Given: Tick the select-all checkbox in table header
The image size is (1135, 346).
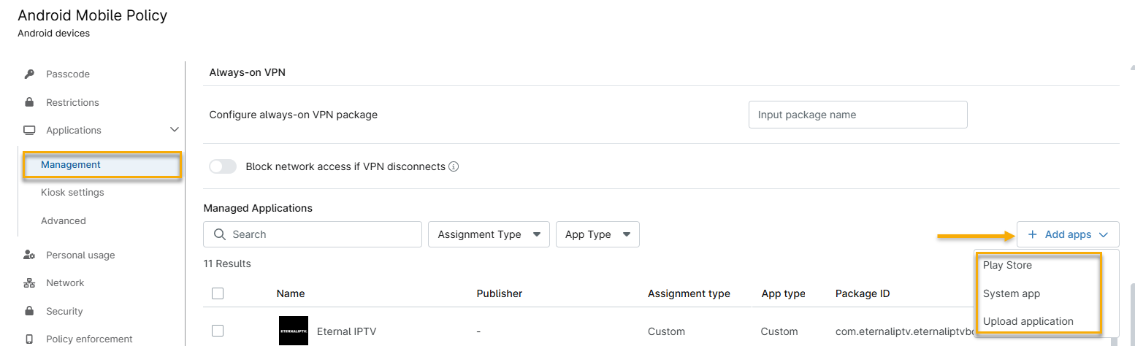Looking at the screenshot, I should tap(218, 293).
